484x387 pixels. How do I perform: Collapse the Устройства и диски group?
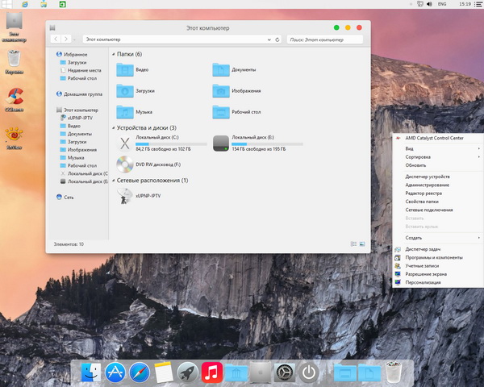(x=114, y=128)
